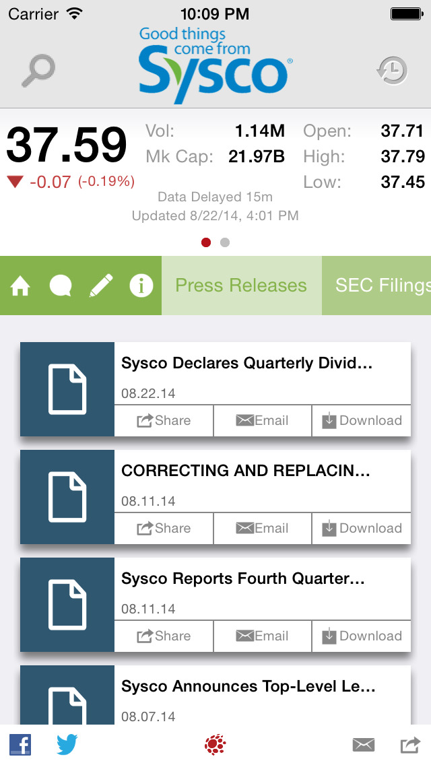Tap the "Updated 8/22/14, 4:01 PM" text

(215, 215)
